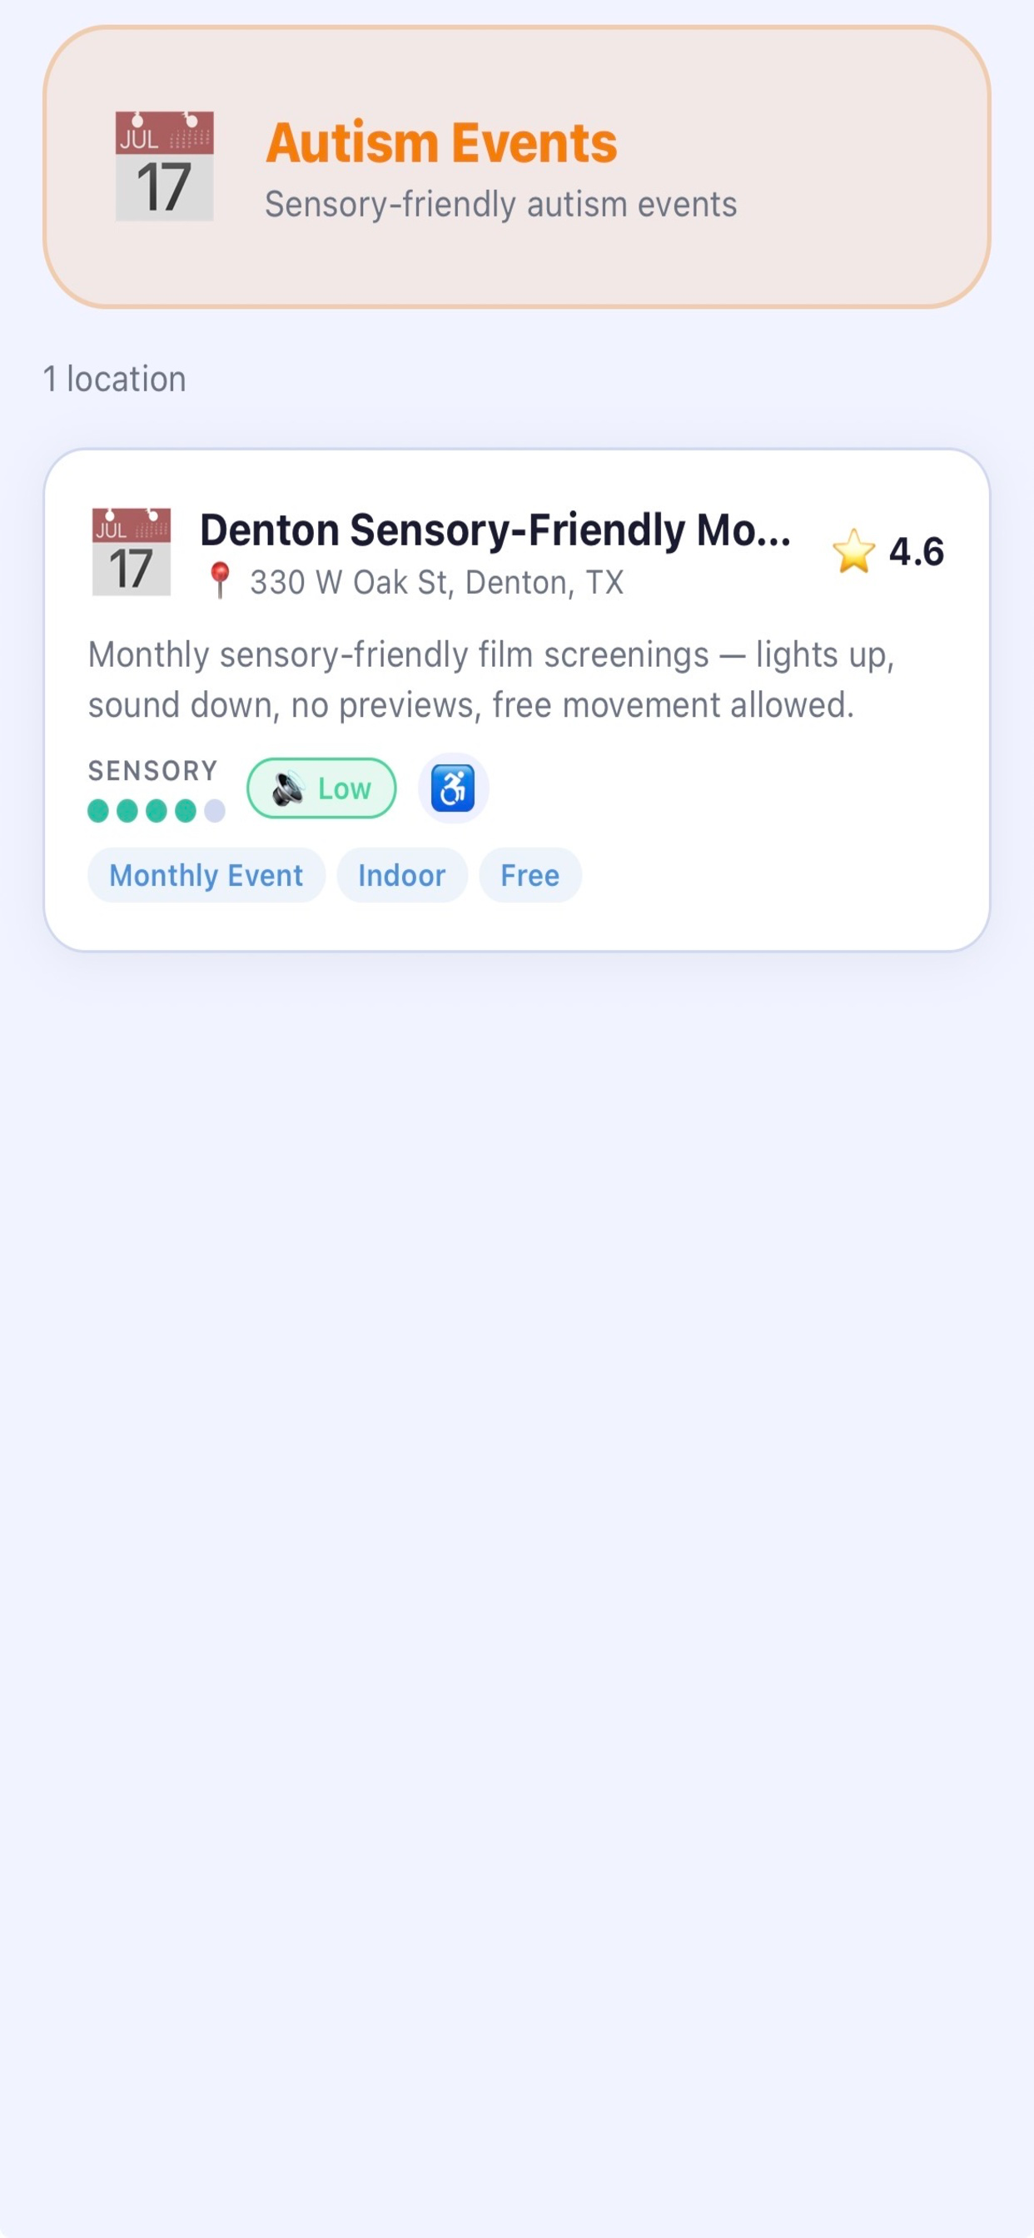Tap the 330 W Oak St address

click(437, 582)
